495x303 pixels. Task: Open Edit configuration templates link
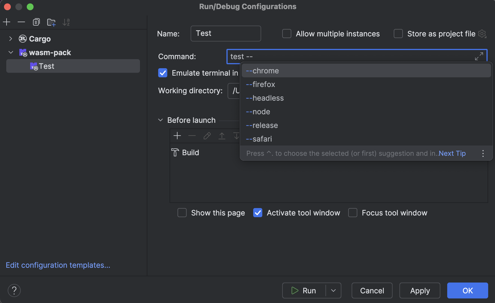pyautogui.click(x=58, y=265)
